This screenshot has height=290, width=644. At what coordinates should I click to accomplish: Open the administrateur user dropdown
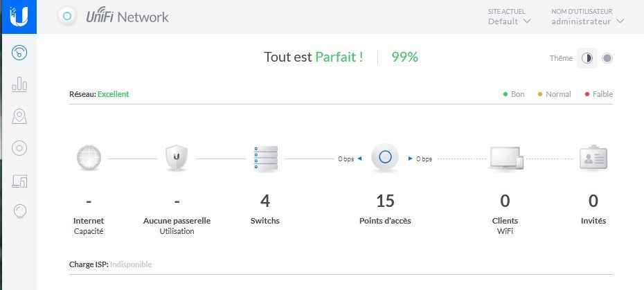[x=587, y=21]
